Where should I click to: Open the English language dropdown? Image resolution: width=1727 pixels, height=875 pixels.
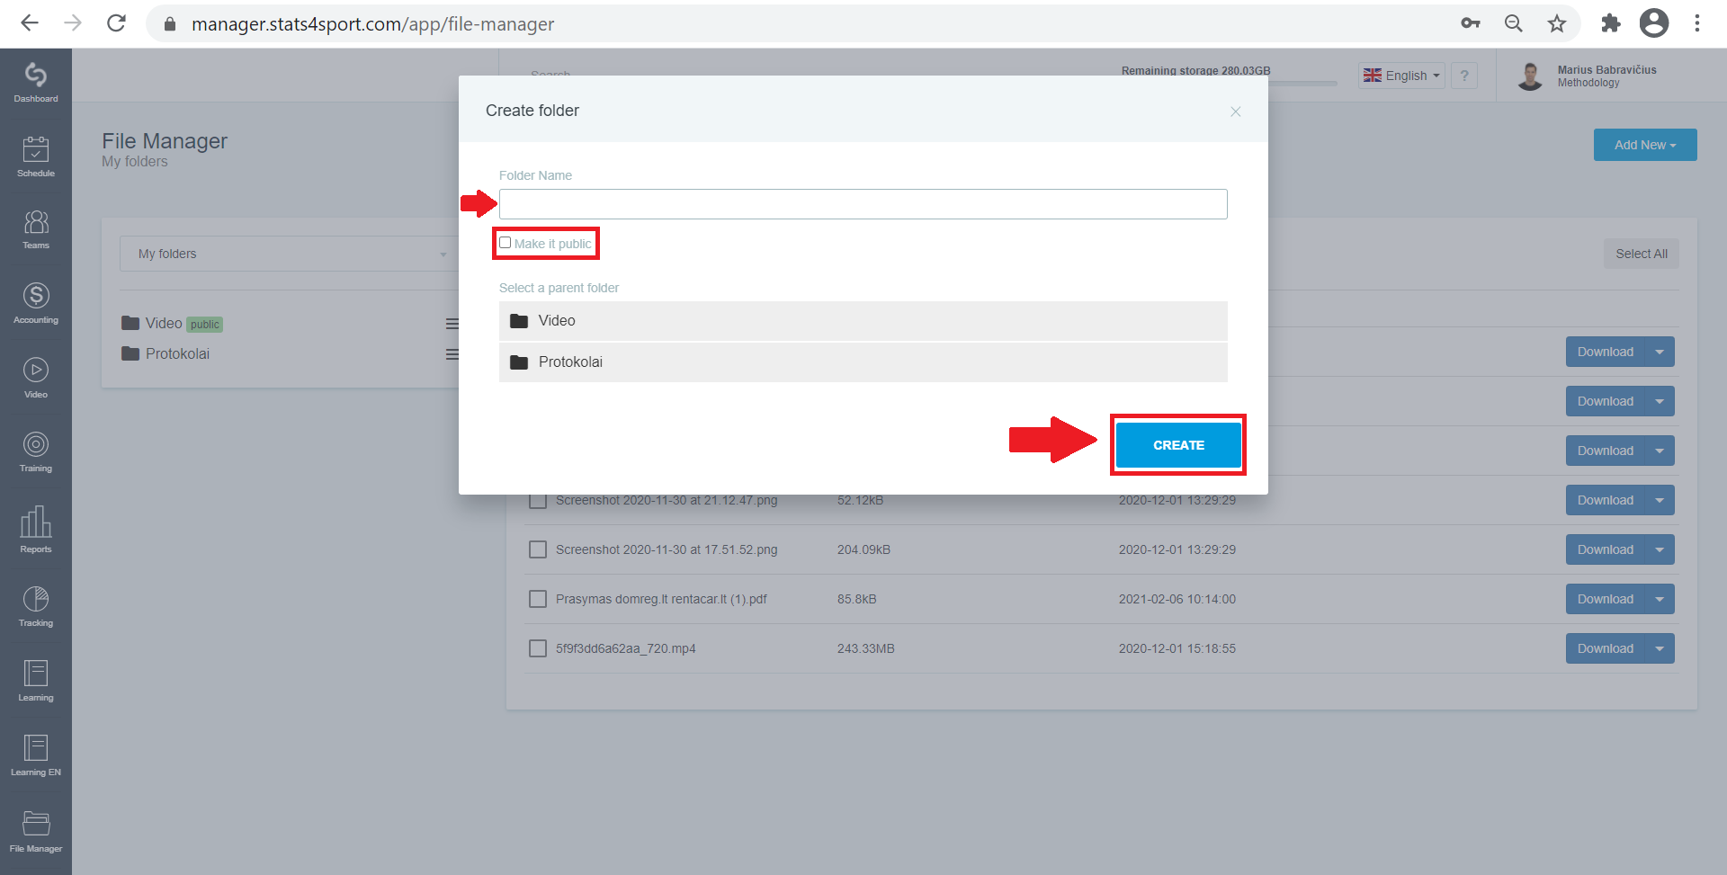pos(1401,76)
